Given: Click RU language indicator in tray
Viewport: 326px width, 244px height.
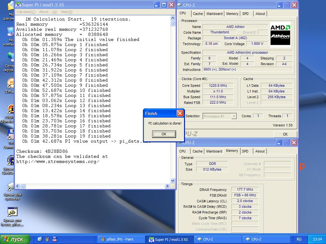Looking at the screenshot, I should click(299, 239).
